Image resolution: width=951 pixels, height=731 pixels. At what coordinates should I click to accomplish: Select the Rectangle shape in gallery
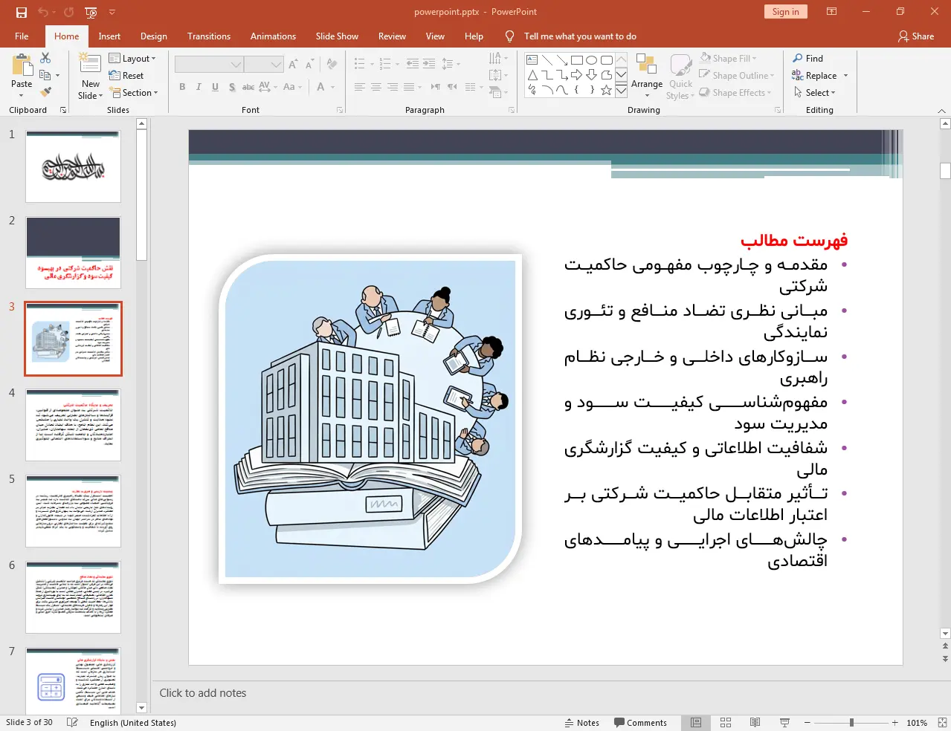(x=577, y=60)
